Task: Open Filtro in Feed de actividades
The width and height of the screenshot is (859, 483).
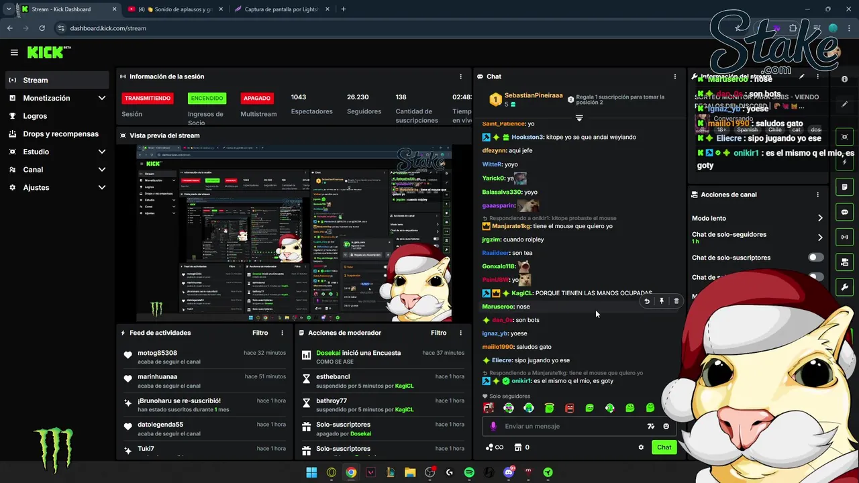Action: (x=260, y=333)
